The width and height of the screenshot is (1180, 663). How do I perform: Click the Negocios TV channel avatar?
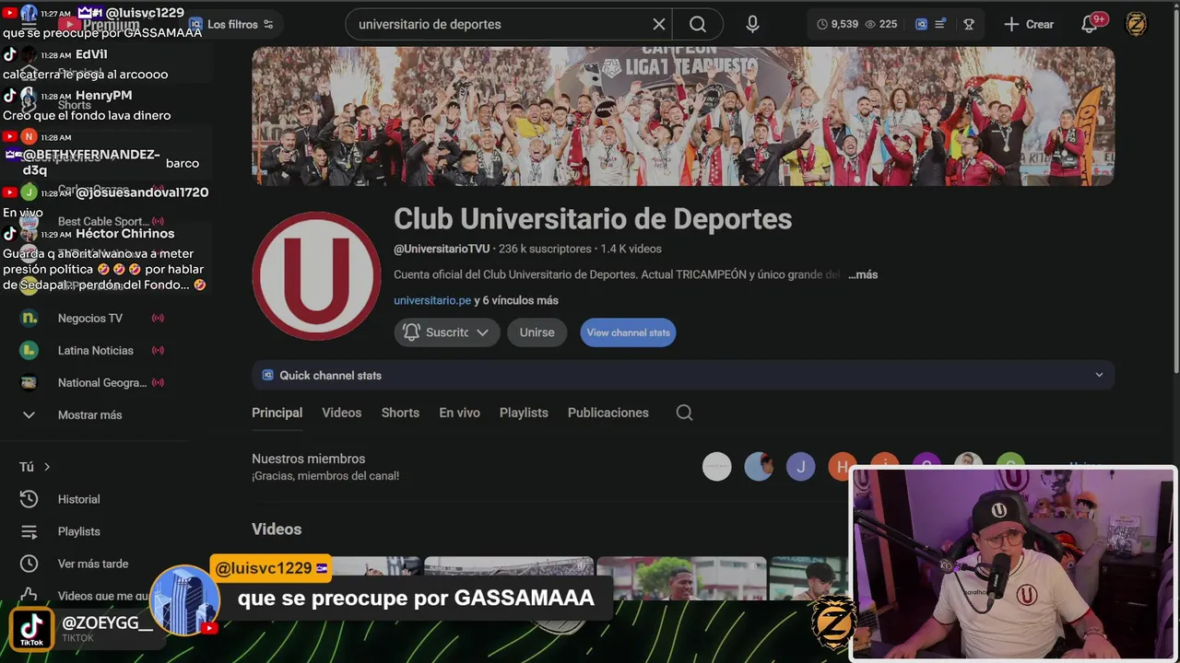click(x=29, y=318)
